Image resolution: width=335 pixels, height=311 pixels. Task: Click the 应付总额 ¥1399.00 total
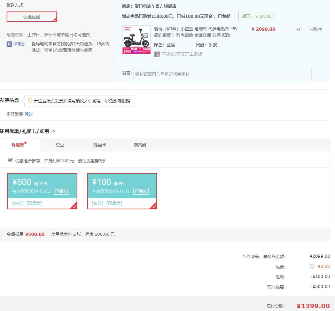313,306
